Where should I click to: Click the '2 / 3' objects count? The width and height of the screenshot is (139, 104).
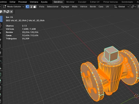(x=24, y=26)
